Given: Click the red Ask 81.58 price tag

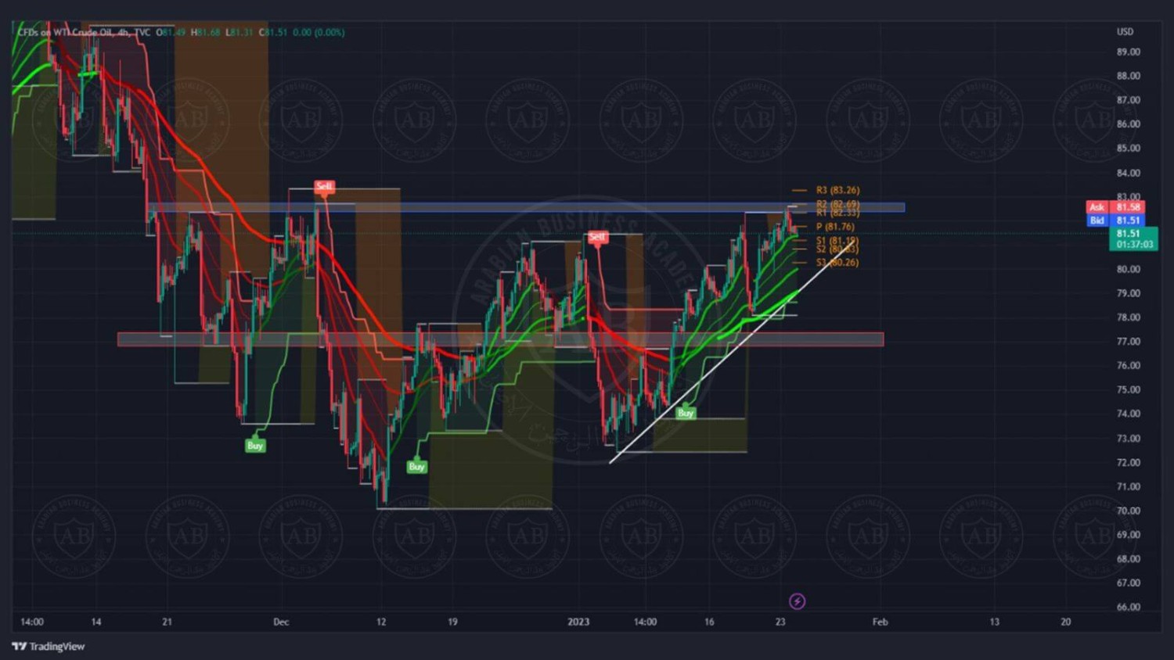Looking at the screenshot, I should tap(1115, 207).
